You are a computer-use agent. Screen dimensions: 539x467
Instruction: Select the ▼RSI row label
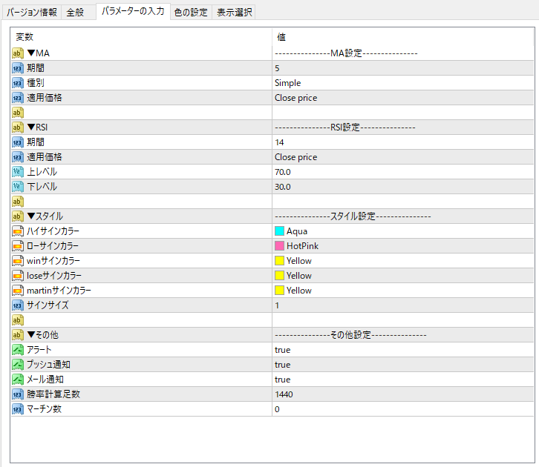point(37,127)
